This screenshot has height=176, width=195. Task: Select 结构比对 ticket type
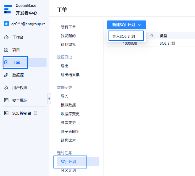click(68, 140)
